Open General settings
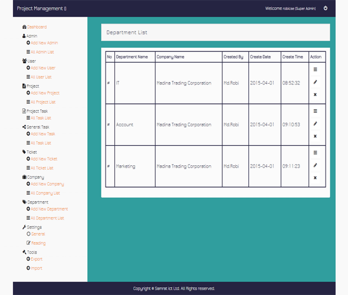348x295 pixels. [x=38, y=234]
